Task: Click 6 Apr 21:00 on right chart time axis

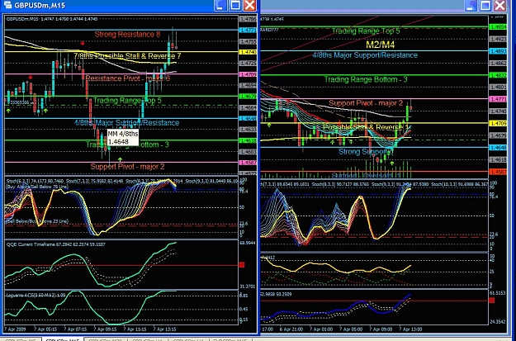Action: 291,329
